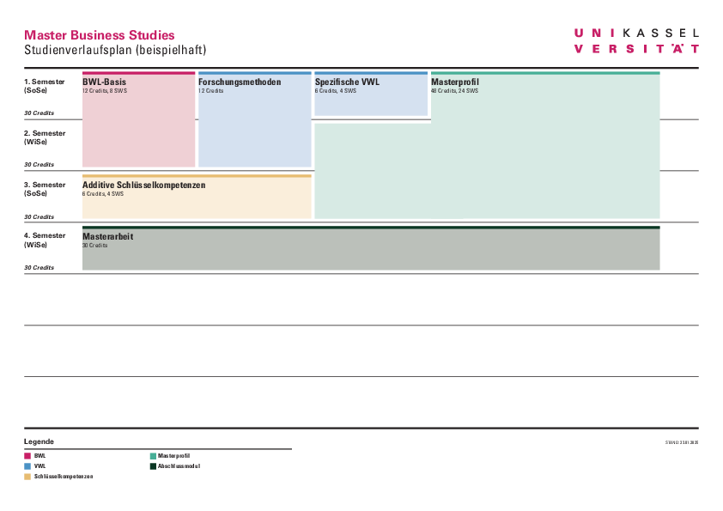Click the orange Schlüsselkompetenzen legend swatch
The image size is (723, 511).
(27, 477)
